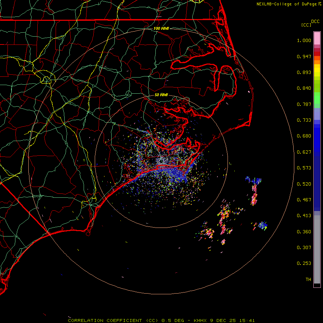Click the 1.000 value on the legend
The width and height of the screenshot is (323, 323).
point(304,40)
